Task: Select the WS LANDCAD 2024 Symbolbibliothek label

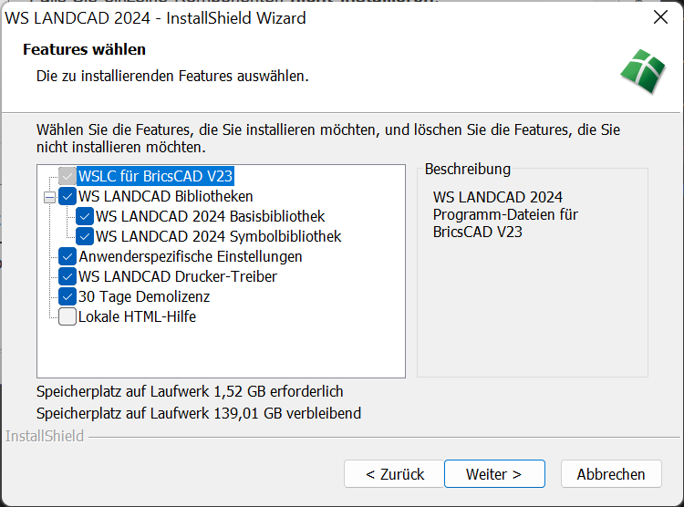Action: point(218,236)
